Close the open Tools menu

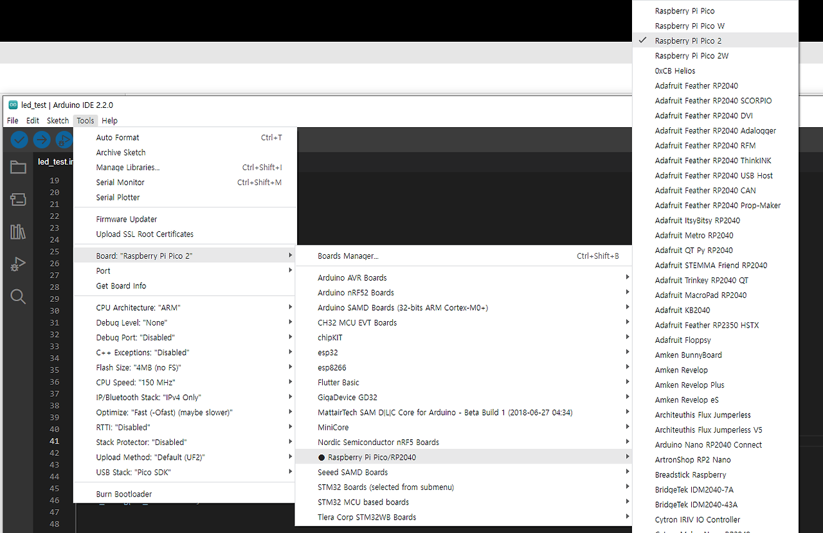[x=86, y=120]
